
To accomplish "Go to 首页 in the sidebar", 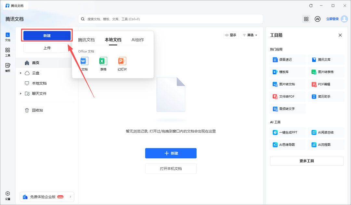I will (47, 63).
